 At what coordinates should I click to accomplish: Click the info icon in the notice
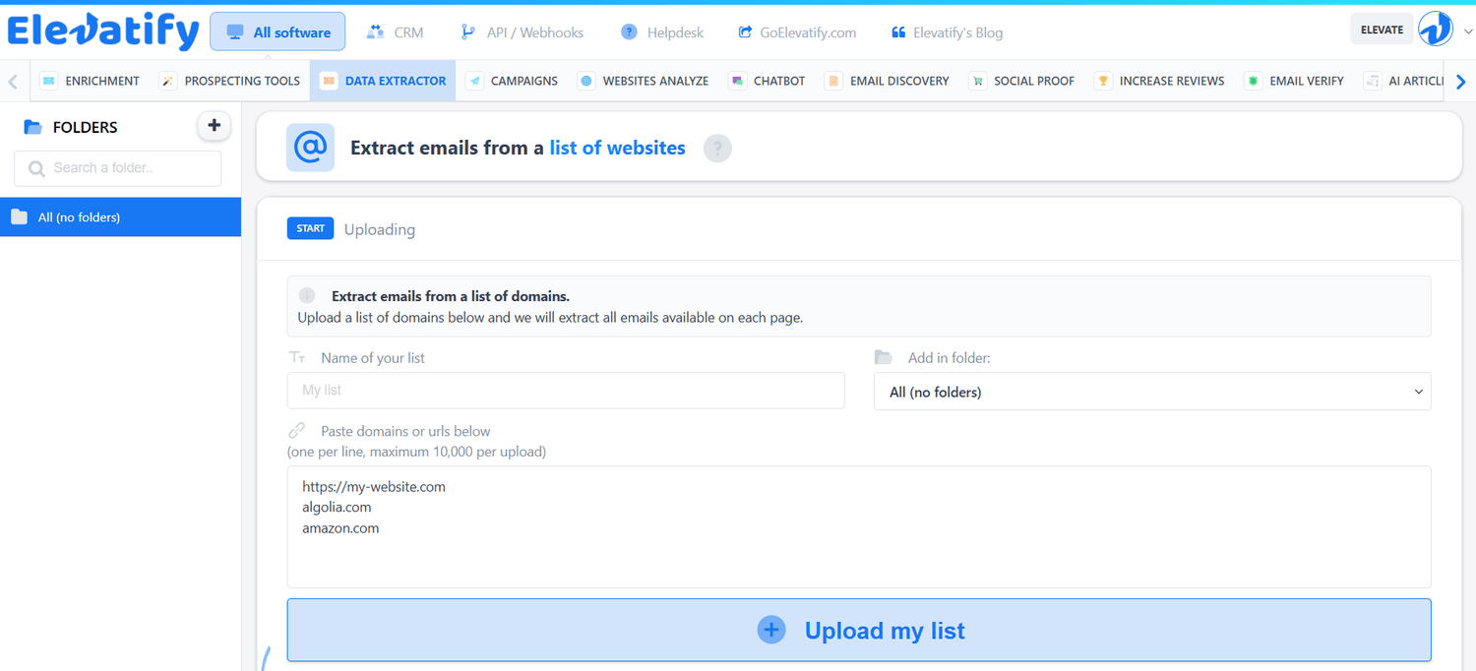pos(307,295)
